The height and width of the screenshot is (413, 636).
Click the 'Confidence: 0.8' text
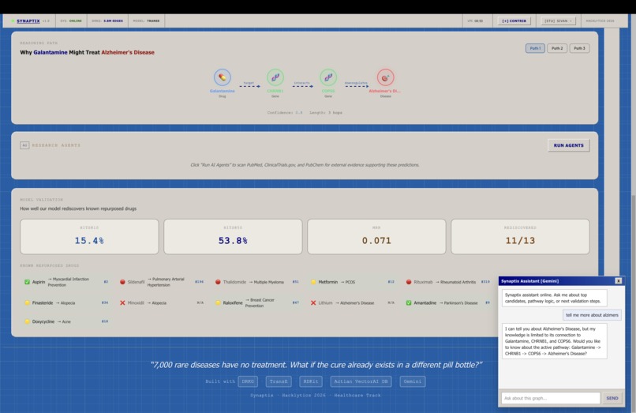pos(285,112)
